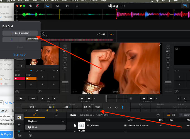Viewport: 190px width, 139px height.
Task: Move downbeat earlier yellow left arrow
Action: [x=47, y=110]
